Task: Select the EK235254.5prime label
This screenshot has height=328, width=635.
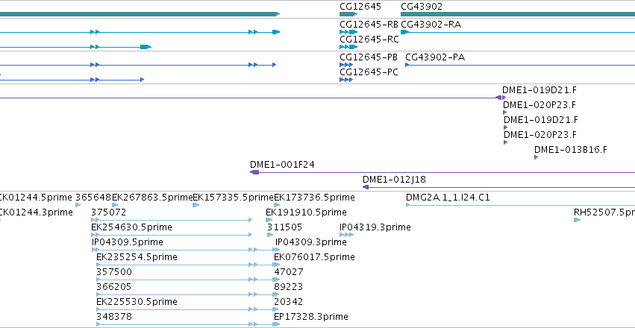Action: (137, 257)
